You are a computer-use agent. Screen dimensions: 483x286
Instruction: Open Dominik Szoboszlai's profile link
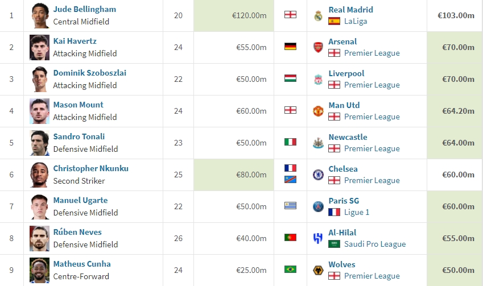coord(90,73)
